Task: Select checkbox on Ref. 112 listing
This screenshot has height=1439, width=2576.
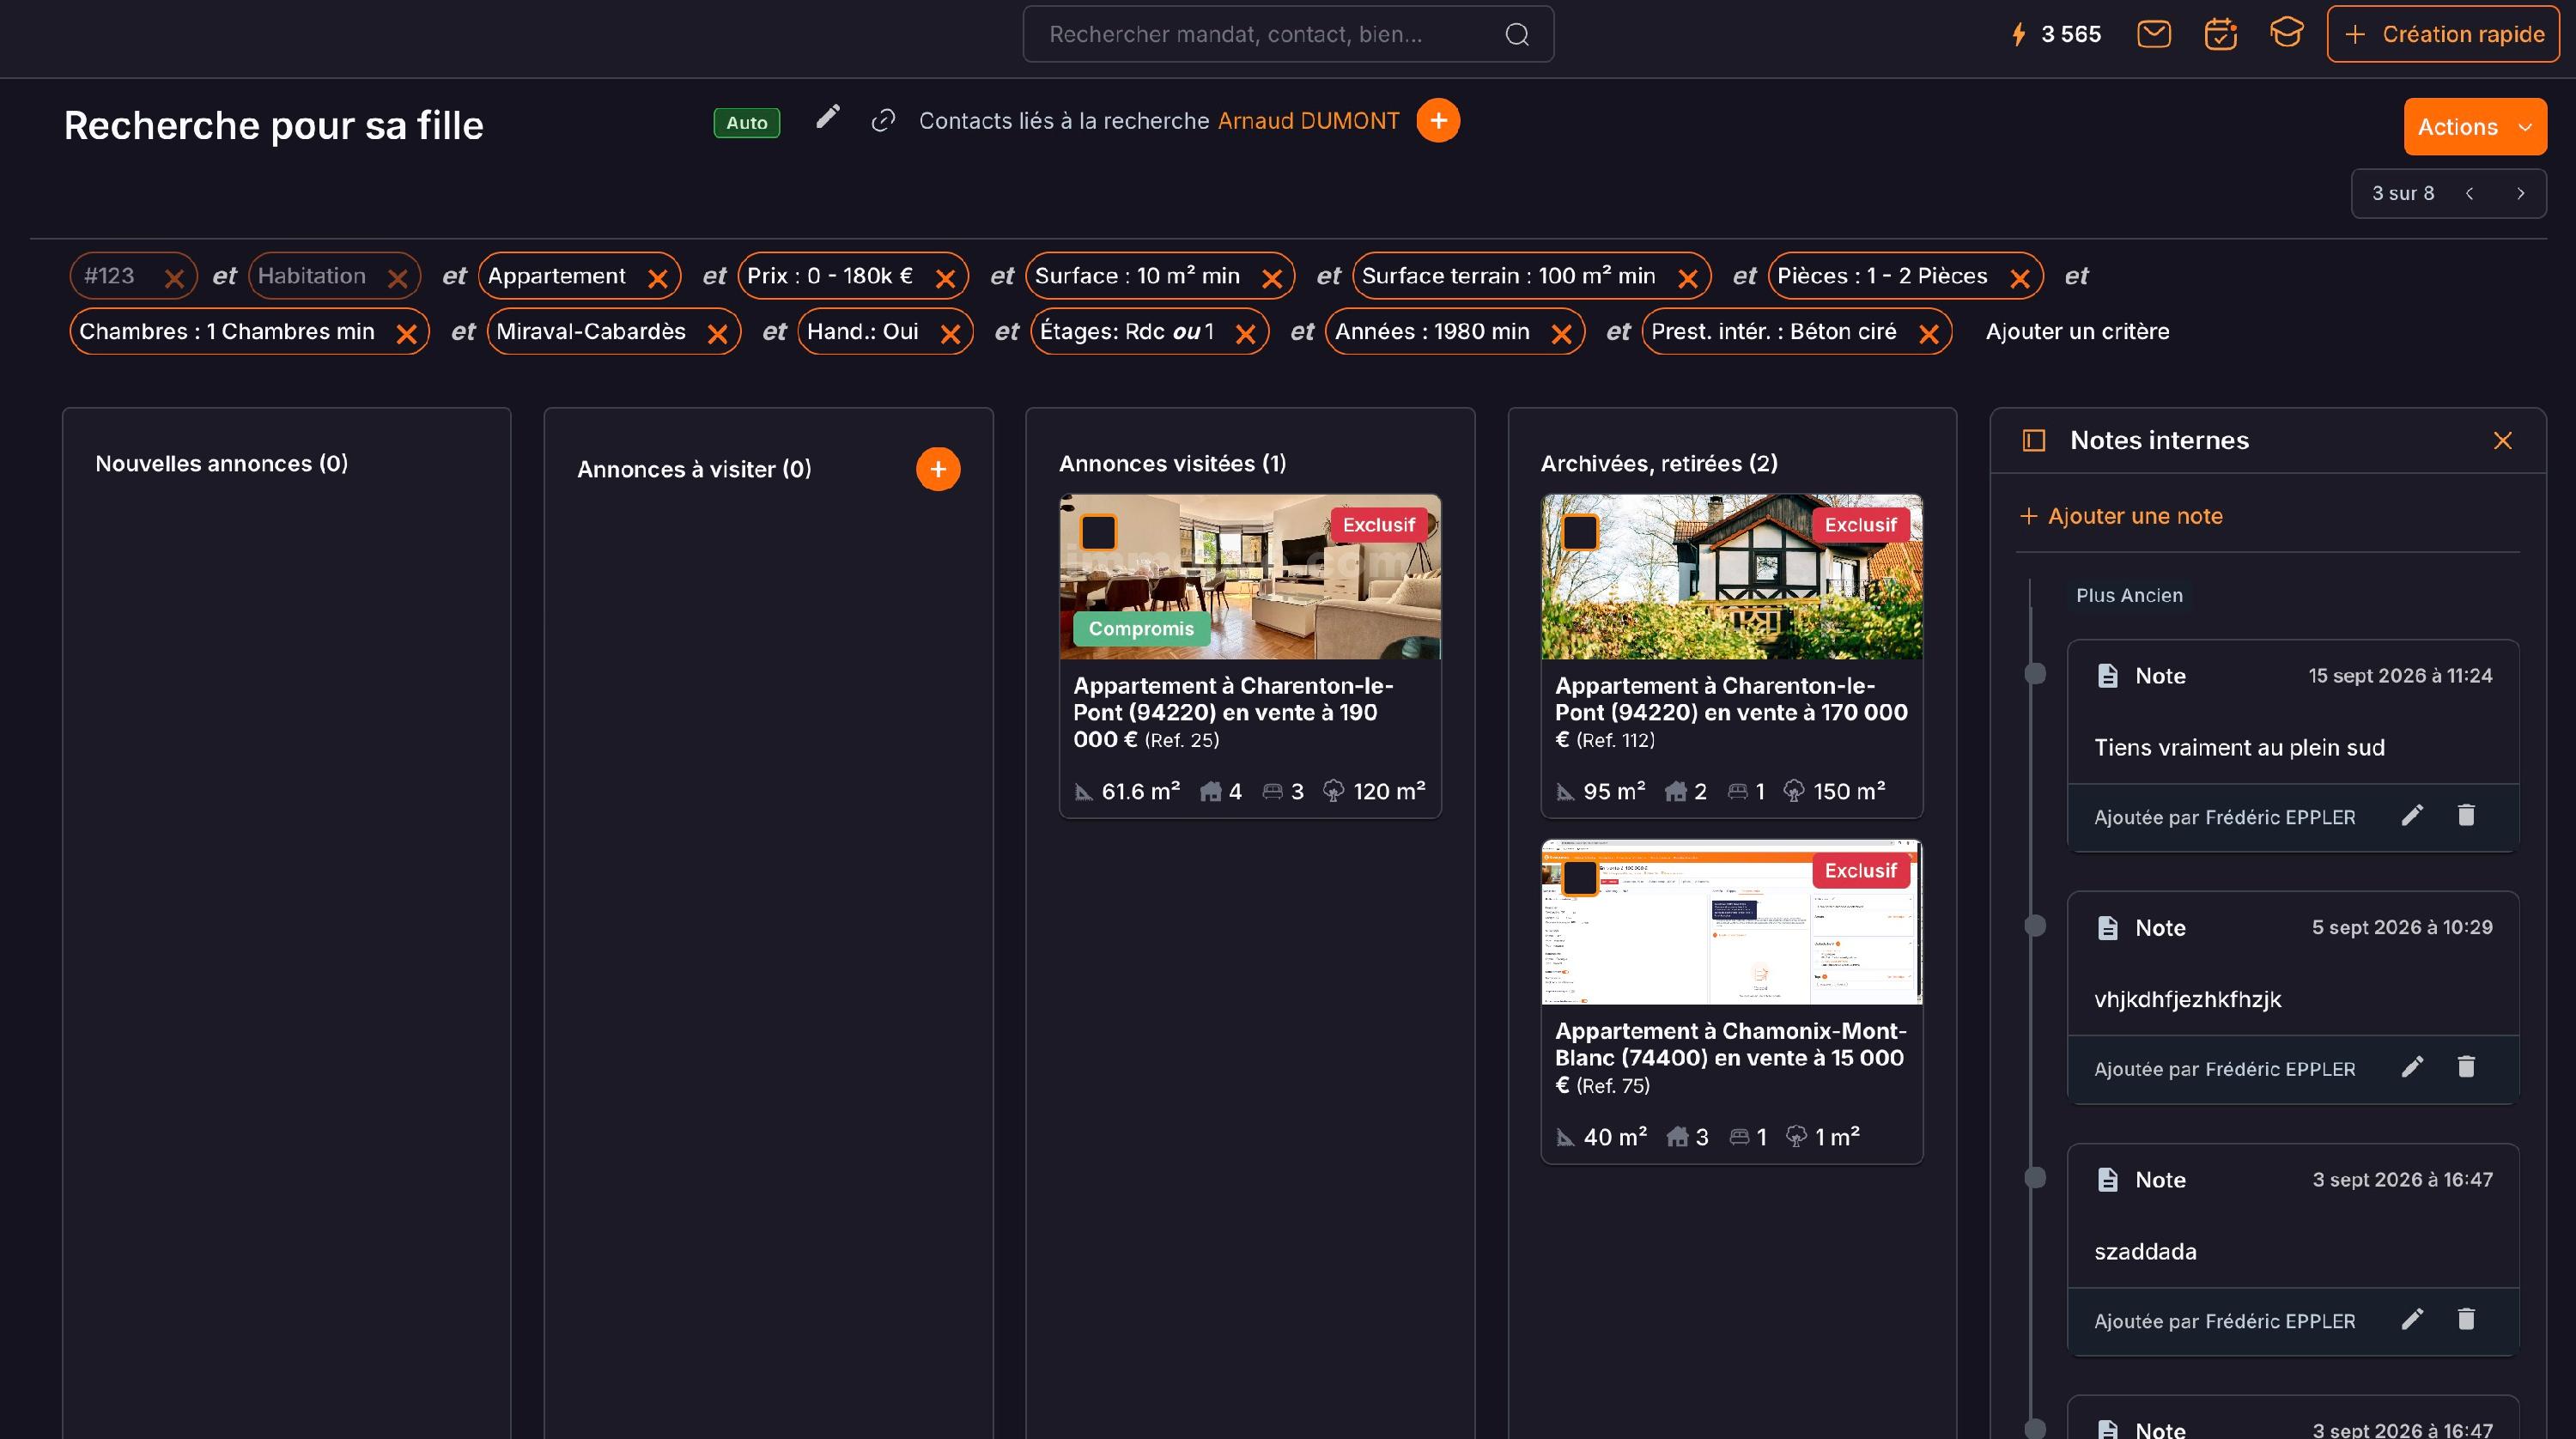Action: [1580, 532]
